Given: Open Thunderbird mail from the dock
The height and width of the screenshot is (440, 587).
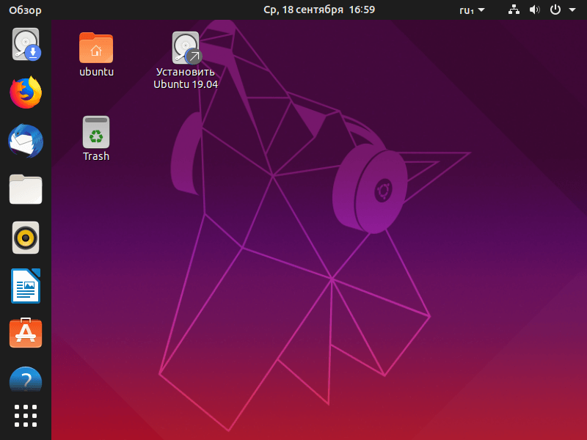Looking at the screenshot, I should (26, 141).
